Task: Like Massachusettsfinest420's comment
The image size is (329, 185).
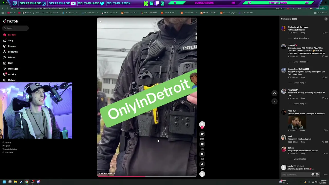Action: (323, 77)
